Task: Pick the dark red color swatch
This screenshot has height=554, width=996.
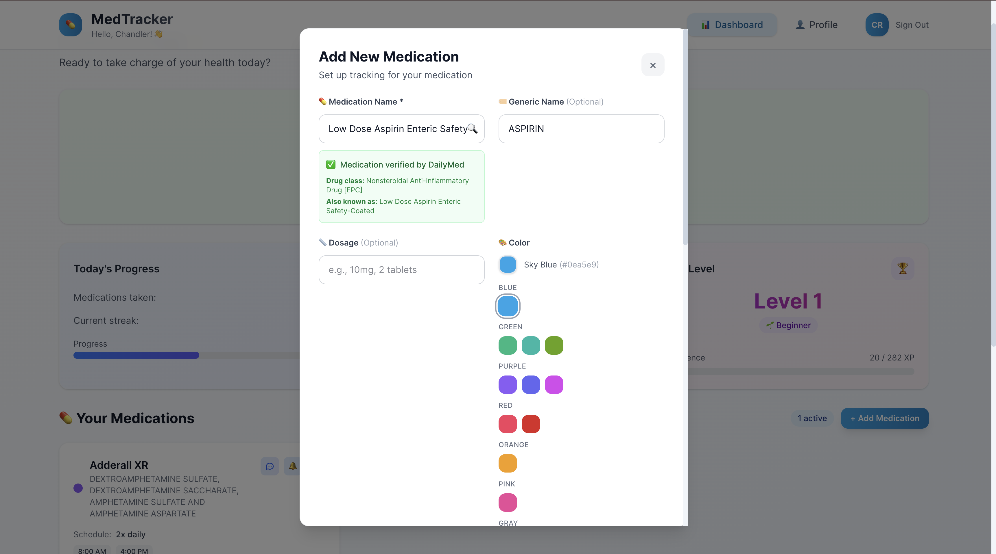Action: pos(530,424)
